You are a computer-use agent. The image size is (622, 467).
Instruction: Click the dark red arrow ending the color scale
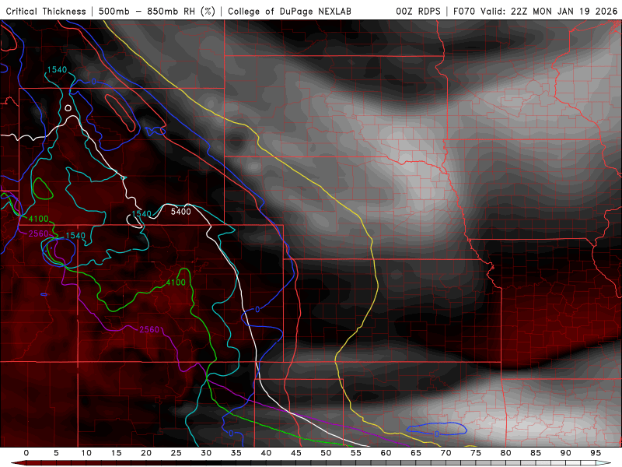tap(18, 463)
